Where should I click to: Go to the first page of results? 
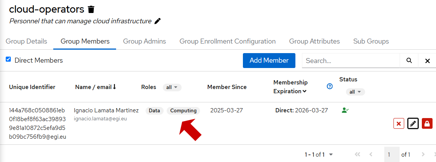[x=357, y=154]
